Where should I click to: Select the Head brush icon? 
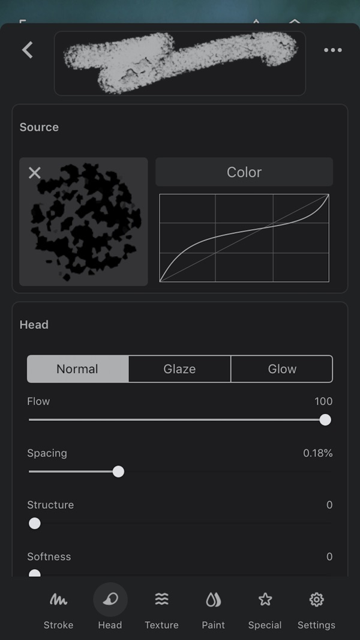[110, 599]
